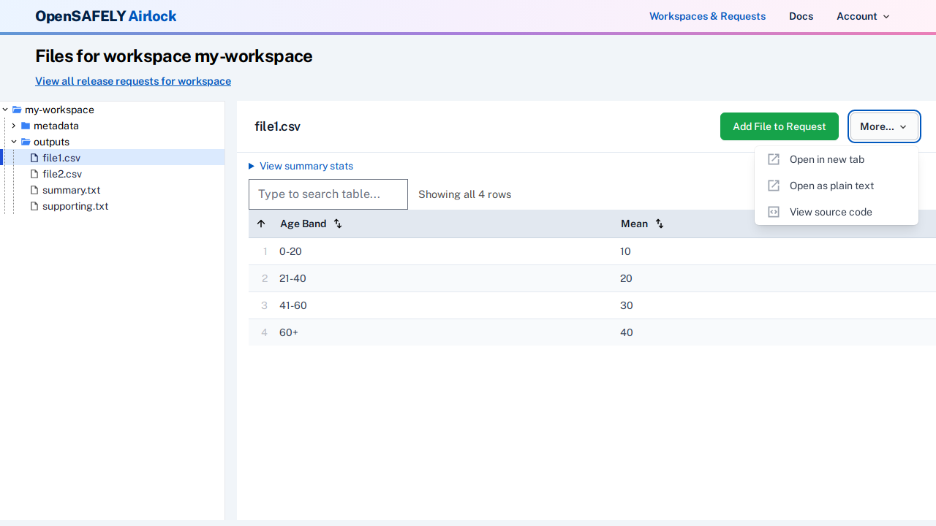Click the plain-text icon beside Open as plain text
Screen dimensions: 936x526
click(773, 186)
